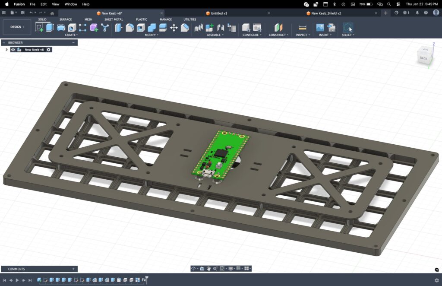Activate the New Keeb v8 radio button

[49, 50]
